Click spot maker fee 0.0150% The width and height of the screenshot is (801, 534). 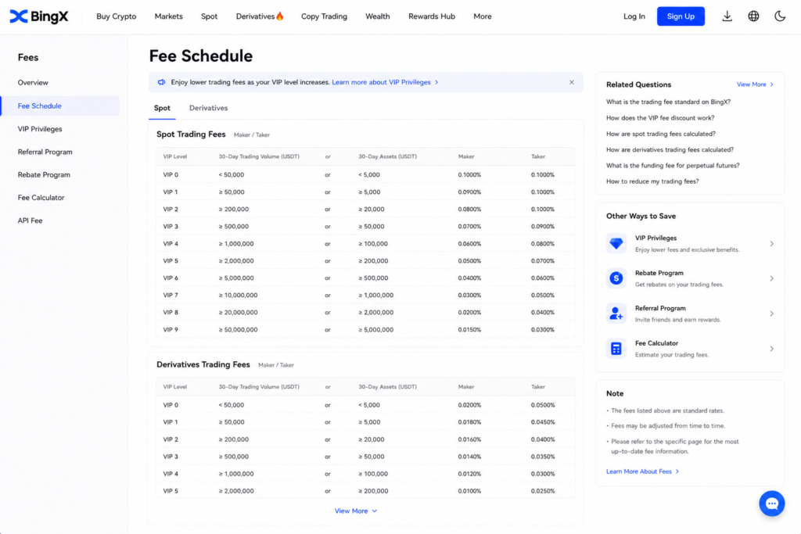click(x=469, y=330)
